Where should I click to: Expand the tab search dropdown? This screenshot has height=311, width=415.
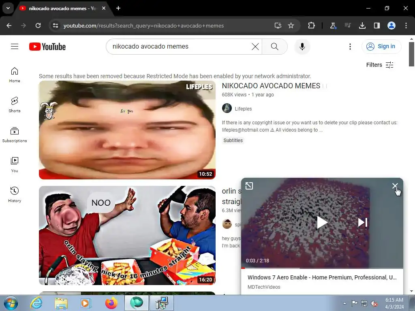(8, 8)
